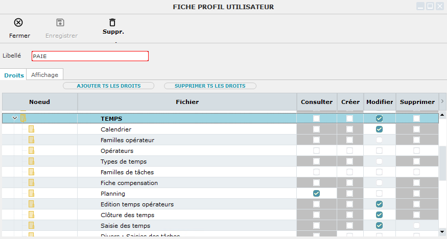Click the folder icon beside Planning
Viewport: 447px width, 239px height.
click(x=31, y=194)
